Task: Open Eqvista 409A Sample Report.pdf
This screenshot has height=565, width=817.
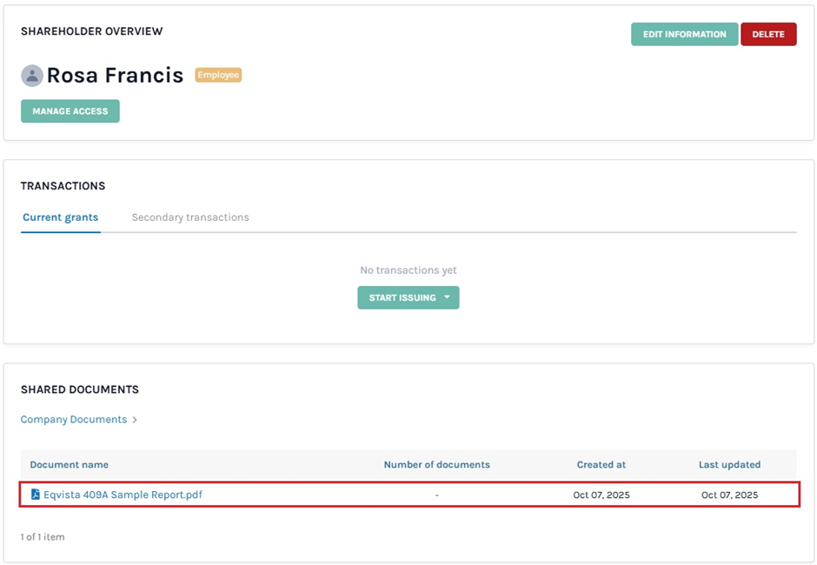Action: coord(123,495)
